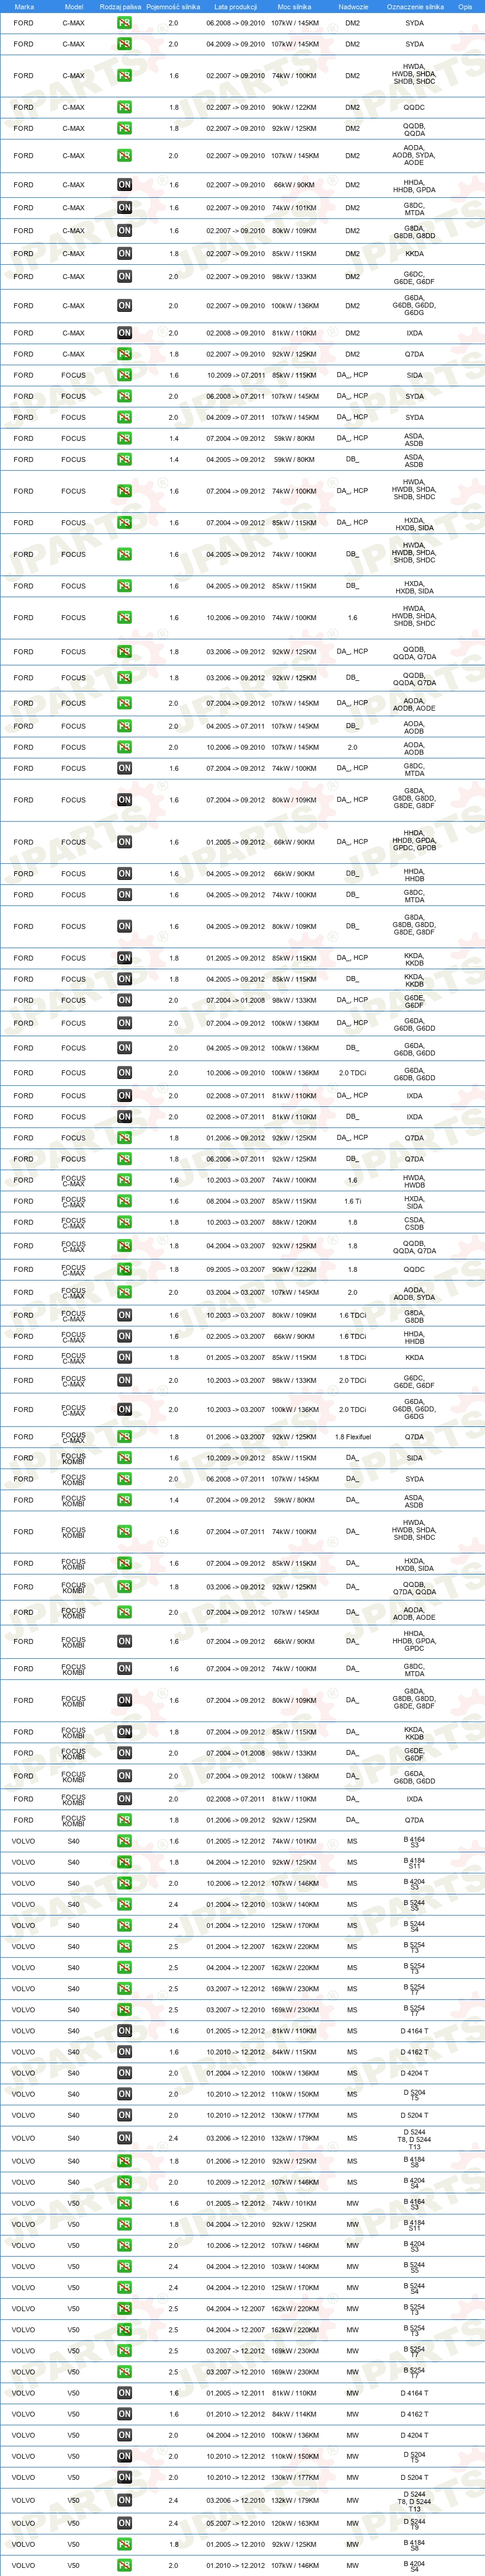Click the Lata produkcji column header
The height and width of the screenshot is (2576, 485).
tap(235, 6)
